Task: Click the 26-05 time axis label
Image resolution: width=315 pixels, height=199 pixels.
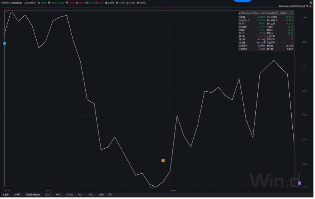Action: coord(49,191)
